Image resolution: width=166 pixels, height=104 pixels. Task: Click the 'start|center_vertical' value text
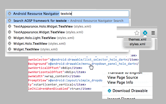click(x=54, y=84)
